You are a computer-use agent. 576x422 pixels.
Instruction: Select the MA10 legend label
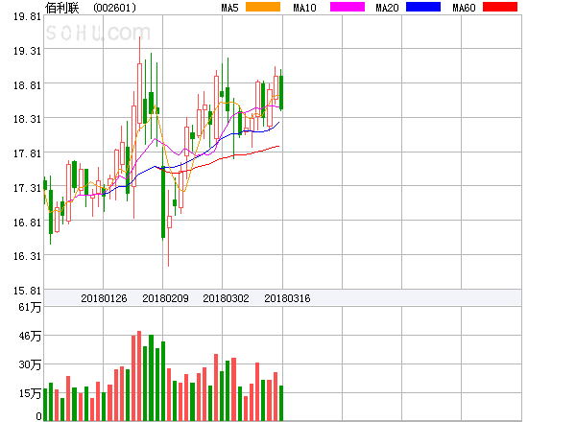pos(304,8)
